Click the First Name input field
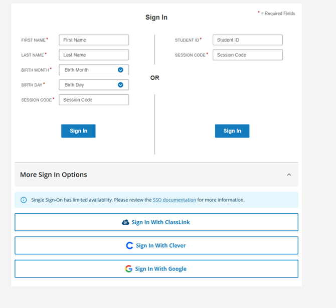The image size is (336, 308). pyautogui.click(x=94, y=40)
